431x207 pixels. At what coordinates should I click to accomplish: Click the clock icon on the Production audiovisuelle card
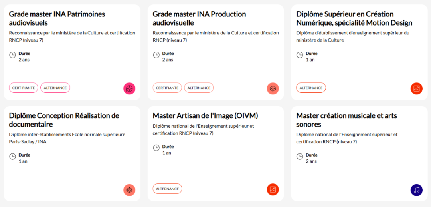pyautogui.click(x=156, y=55)
